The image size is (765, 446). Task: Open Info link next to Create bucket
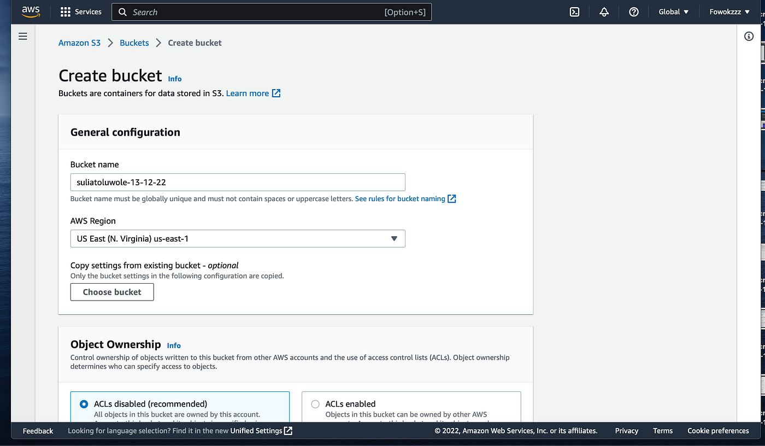175,79
